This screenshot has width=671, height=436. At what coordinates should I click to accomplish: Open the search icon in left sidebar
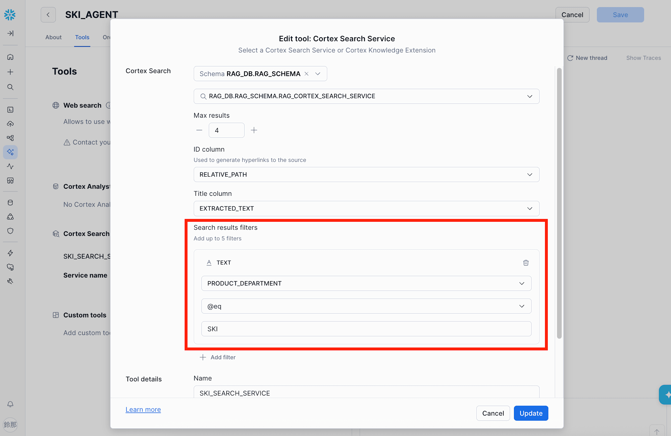(x=10, y=87)
